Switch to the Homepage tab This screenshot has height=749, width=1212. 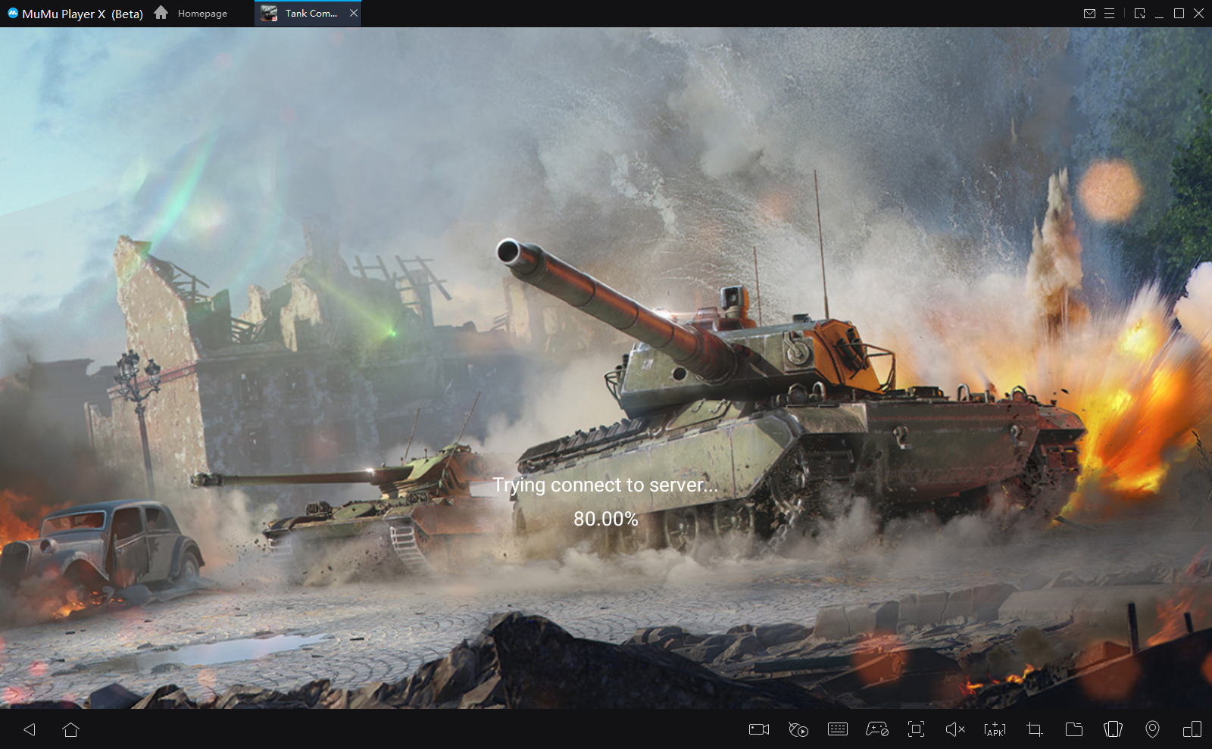click(x=192, y=14)
